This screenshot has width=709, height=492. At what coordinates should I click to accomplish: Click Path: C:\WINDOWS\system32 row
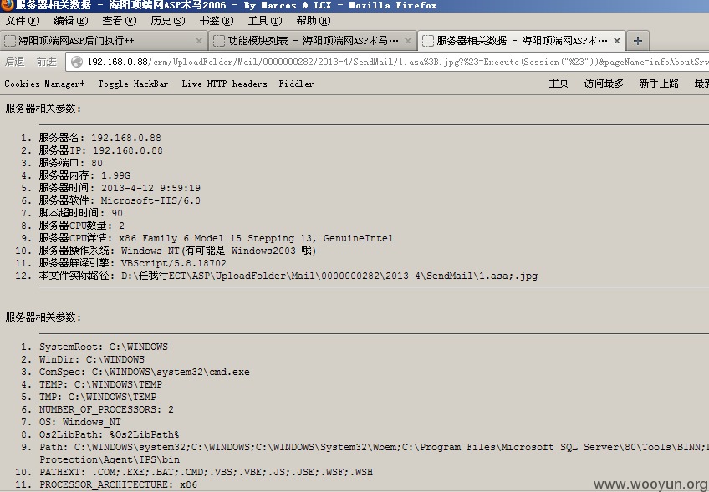coord(374,453)
